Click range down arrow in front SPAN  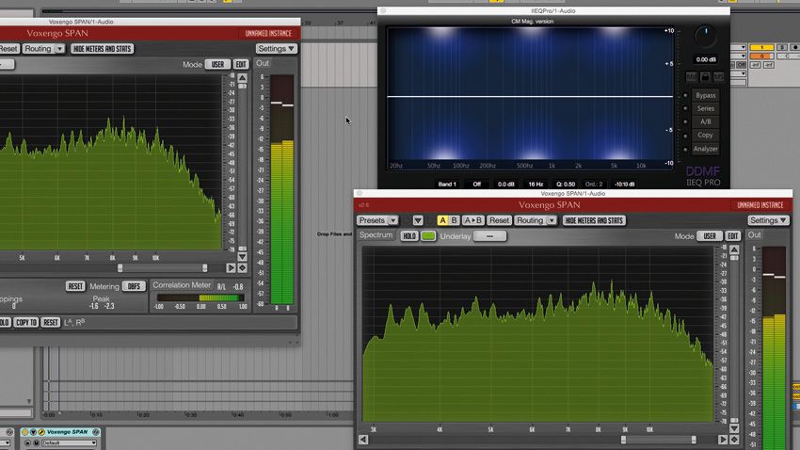tap(734, 428)
